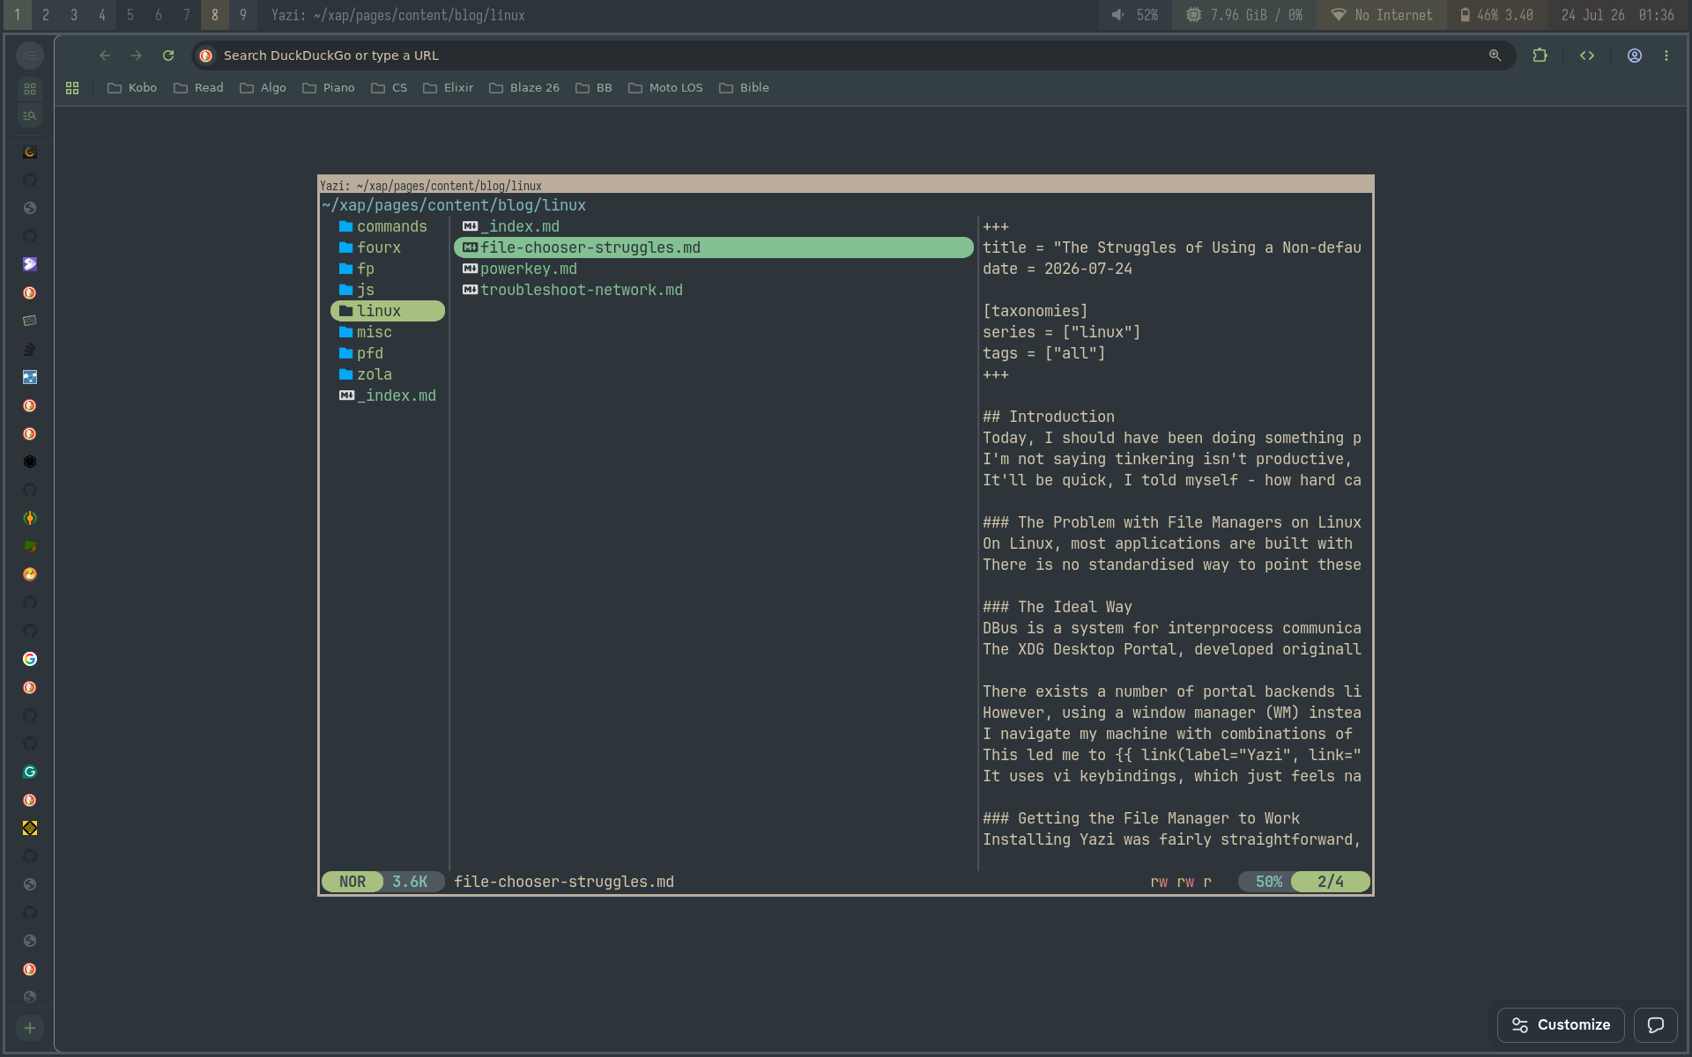Click the path ~/xap/pages/content/blog/linux header

click(x=454, y=205)
